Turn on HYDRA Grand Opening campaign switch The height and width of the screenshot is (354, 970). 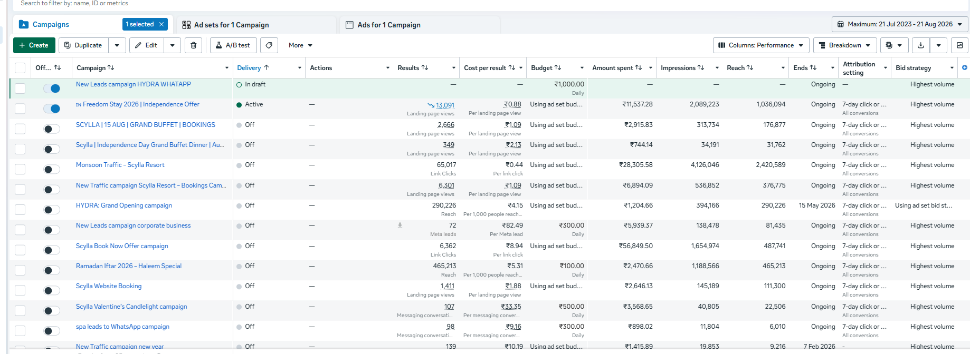tap(52, 210)
